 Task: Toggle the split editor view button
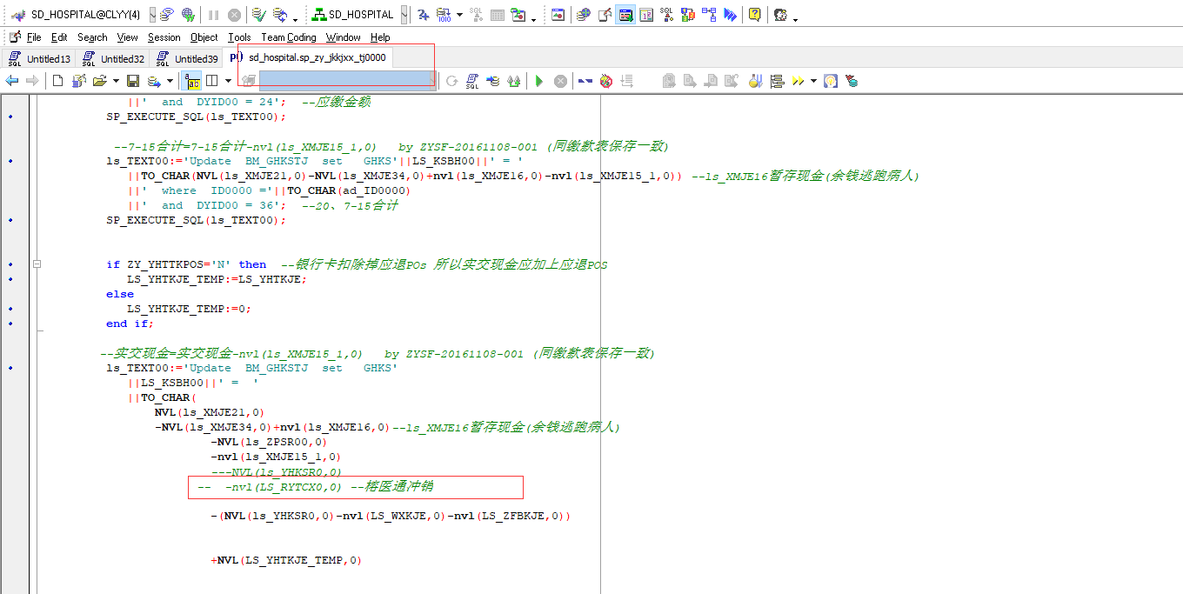click(x=211, y=81)
